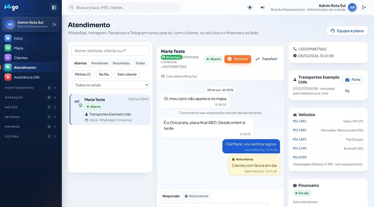The width and height of the screenshot is (374, 207).
Task: Switch to the Pendentes tab
Action: (x=100, y=63)
